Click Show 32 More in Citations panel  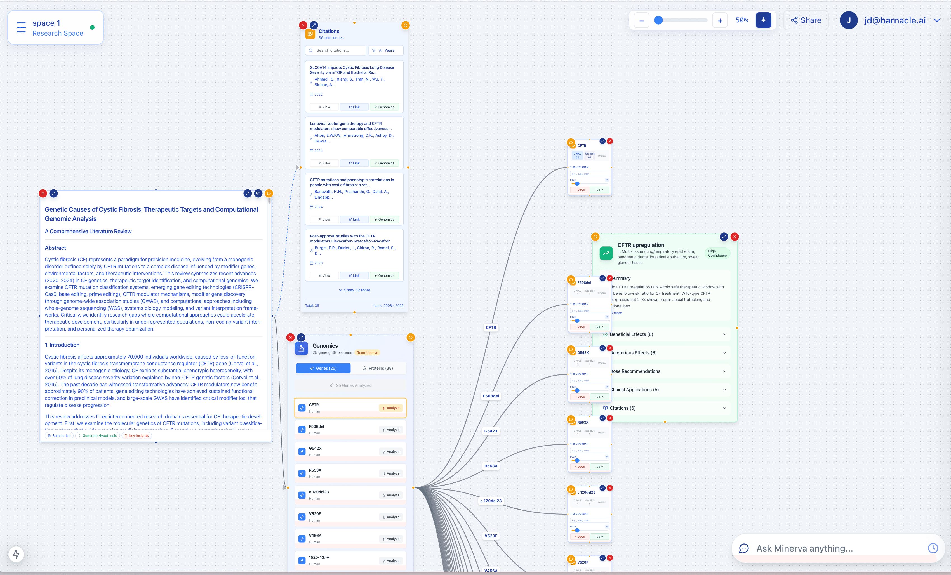pyautogui.click(x=354, y=290)
